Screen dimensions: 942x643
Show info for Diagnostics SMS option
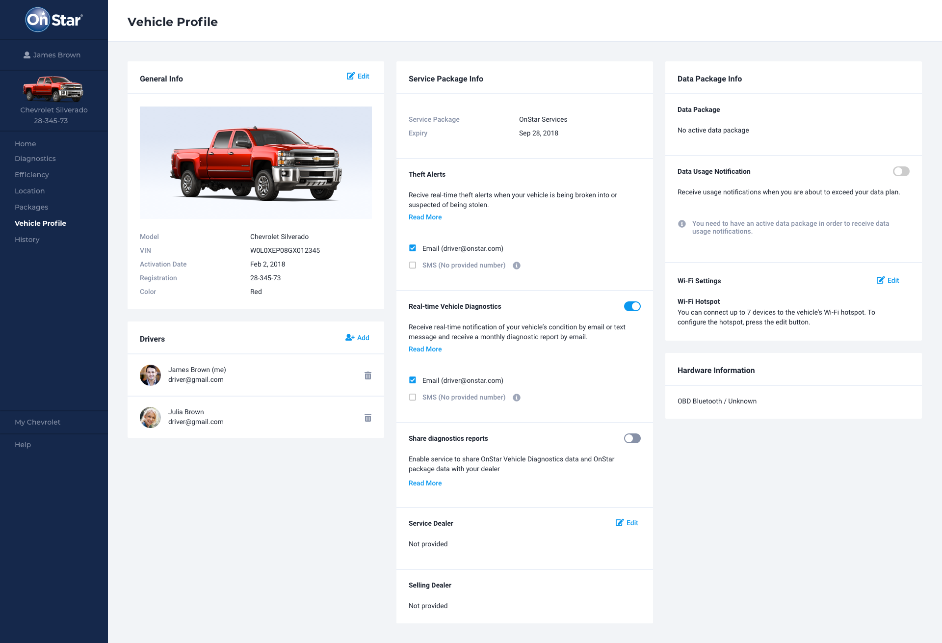coord(517,398)
